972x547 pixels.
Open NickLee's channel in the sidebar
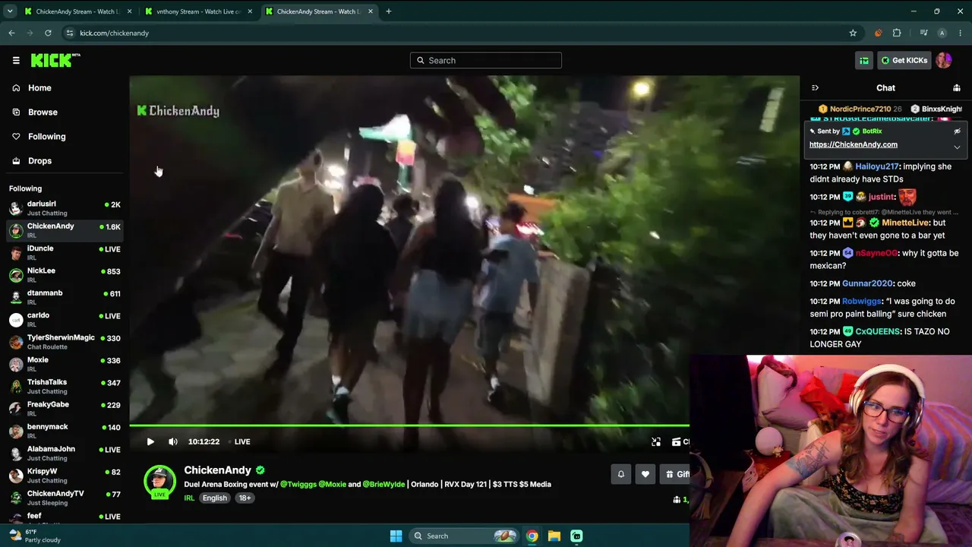[65, 274]
